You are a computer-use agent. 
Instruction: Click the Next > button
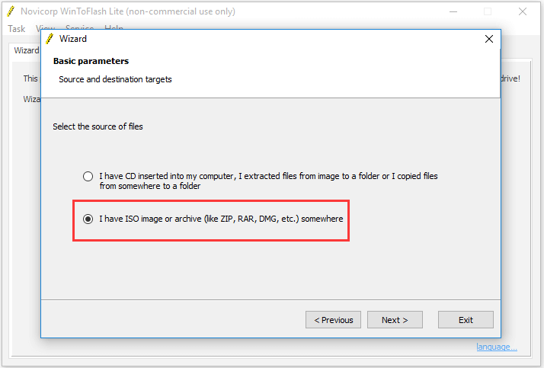395,319
